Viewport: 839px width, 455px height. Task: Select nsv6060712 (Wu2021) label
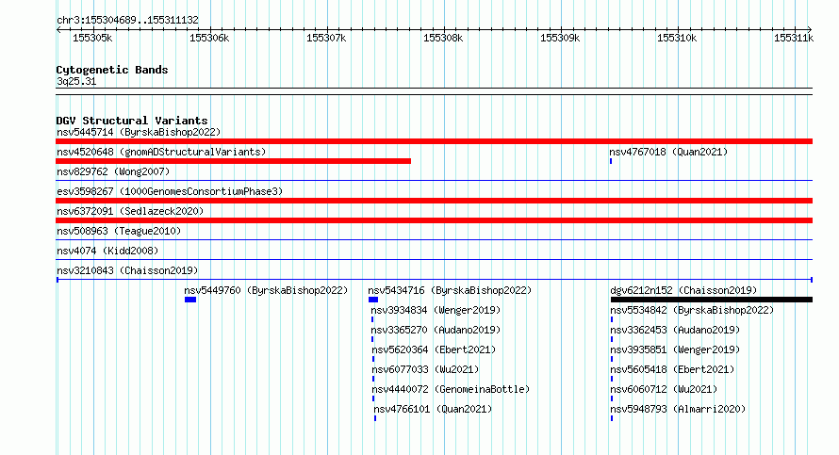tap(664, 389)
